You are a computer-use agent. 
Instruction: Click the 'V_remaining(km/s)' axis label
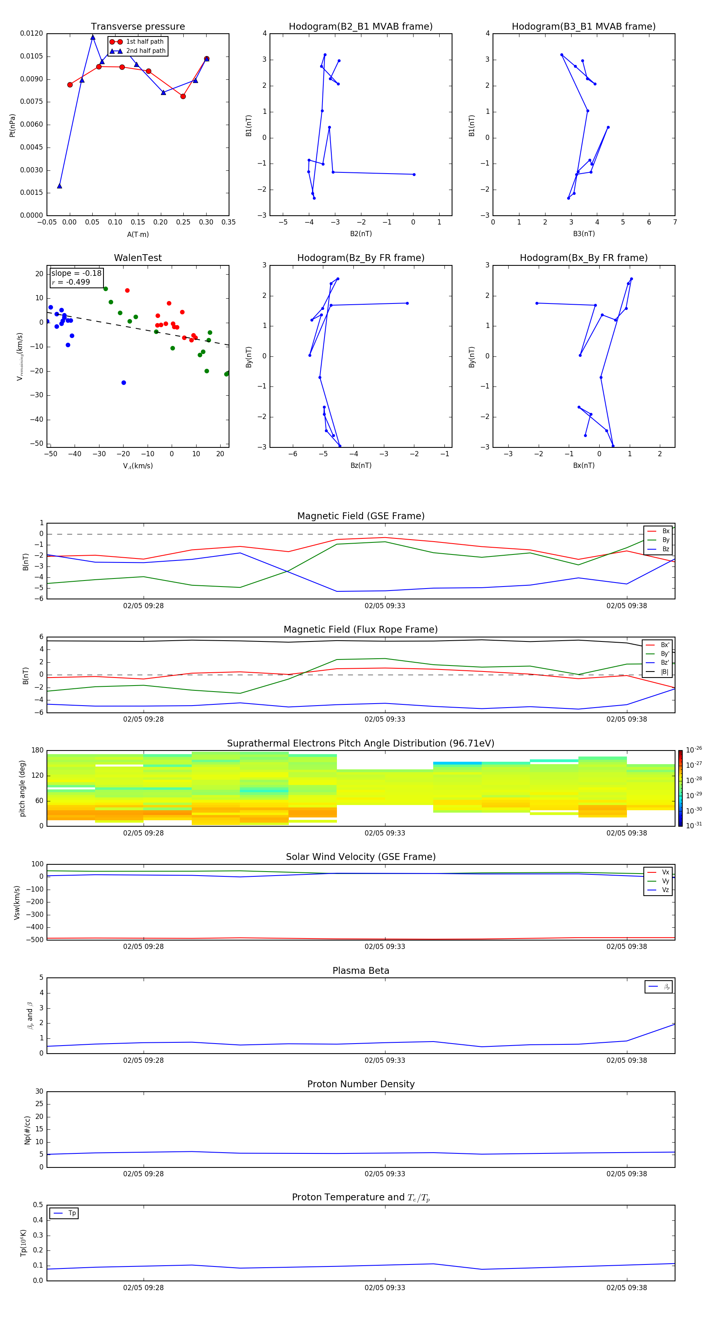20,356
